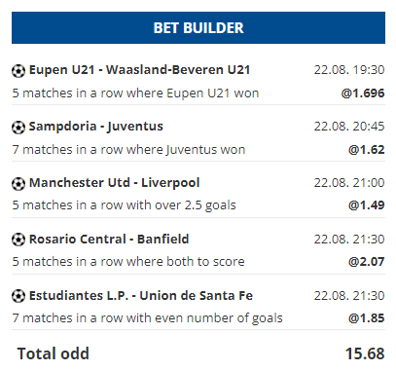Click the soccer ball icon beside Eupen U21
The width and height of the screenshot is (396, 371).
point(18,70)
